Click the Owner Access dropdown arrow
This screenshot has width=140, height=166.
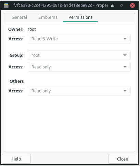125,39
